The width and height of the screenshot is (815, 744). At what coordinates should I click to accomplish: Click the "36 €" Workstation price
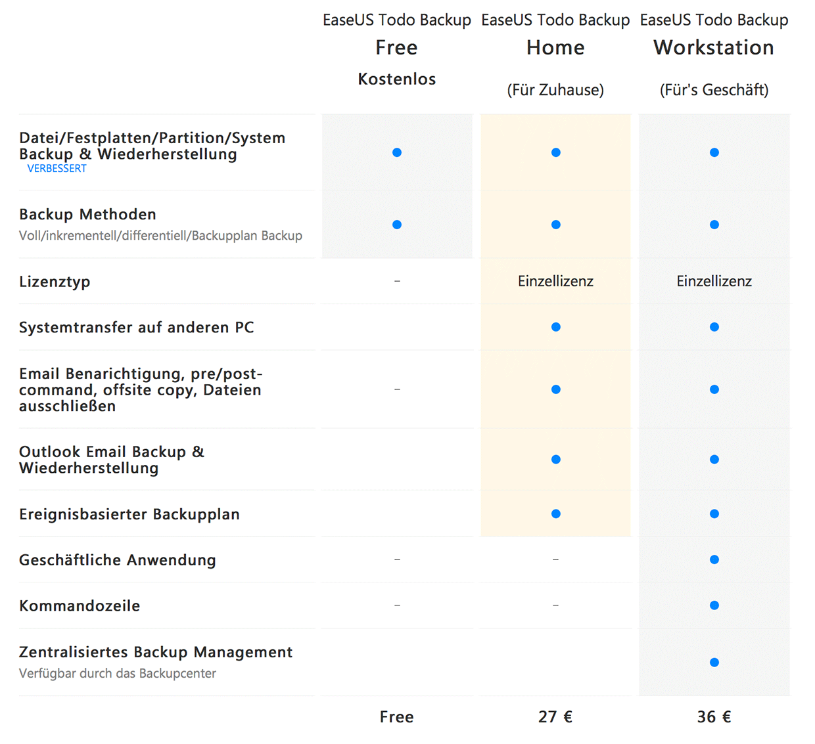714,717
